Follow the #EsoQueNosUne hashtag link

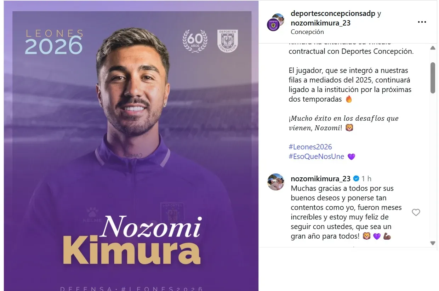(317, 156)
